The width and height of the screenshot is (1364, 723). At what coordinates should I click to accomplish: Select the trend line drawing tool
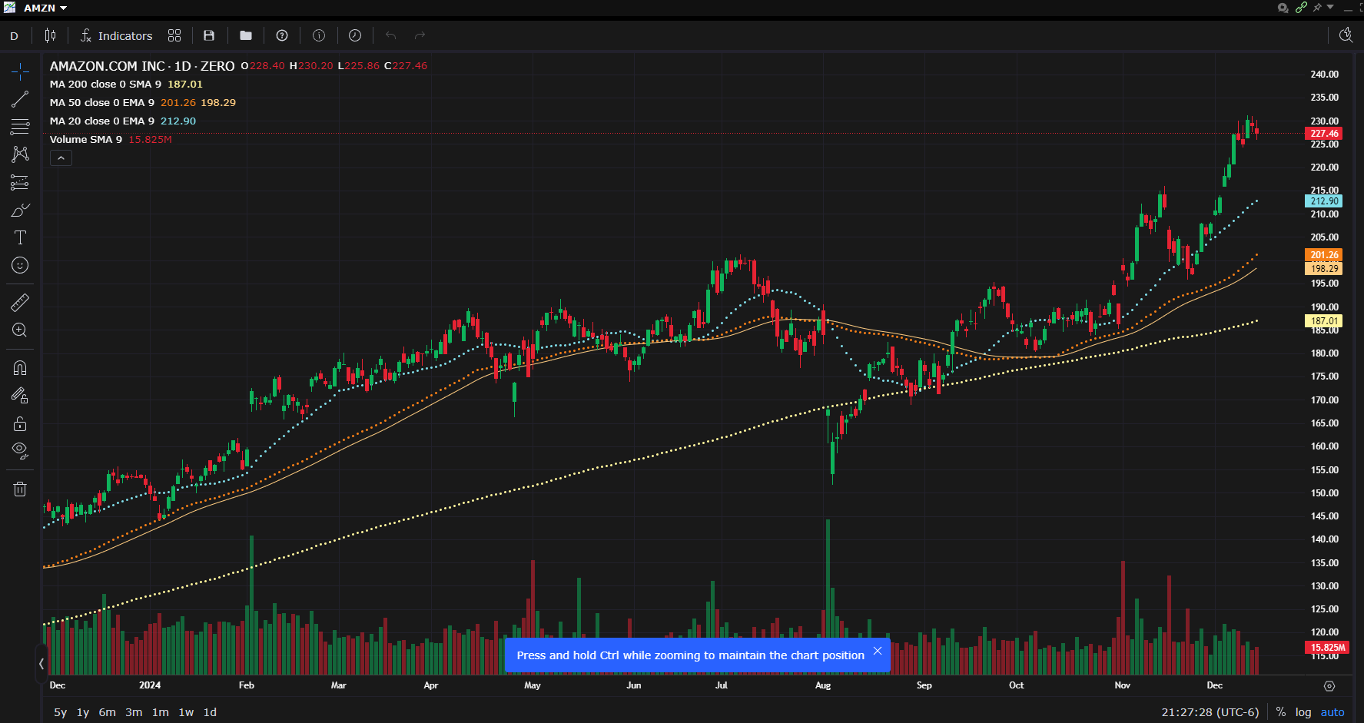[x=20, y=99]
